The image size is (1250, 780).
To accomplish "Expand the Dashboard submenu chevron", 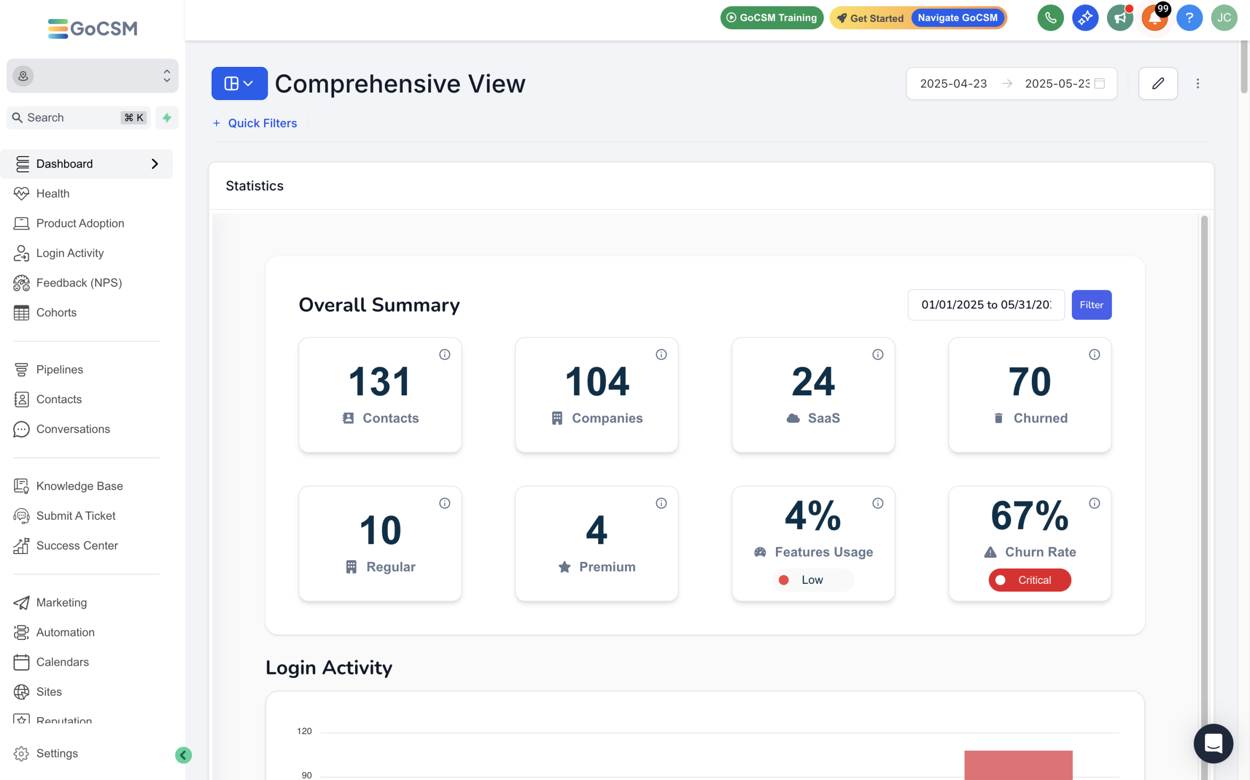I will 154,164.
